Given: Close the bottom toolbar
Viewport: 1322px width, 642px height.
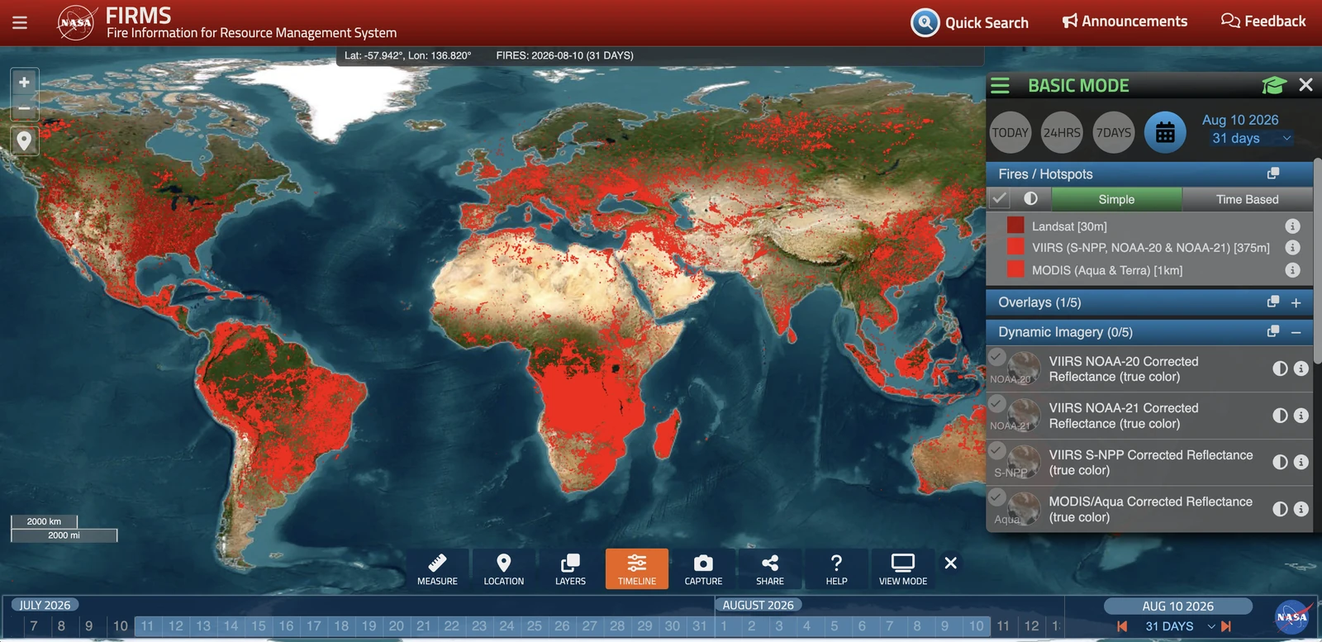Looking at the screenshot, I should pos(951,563).
